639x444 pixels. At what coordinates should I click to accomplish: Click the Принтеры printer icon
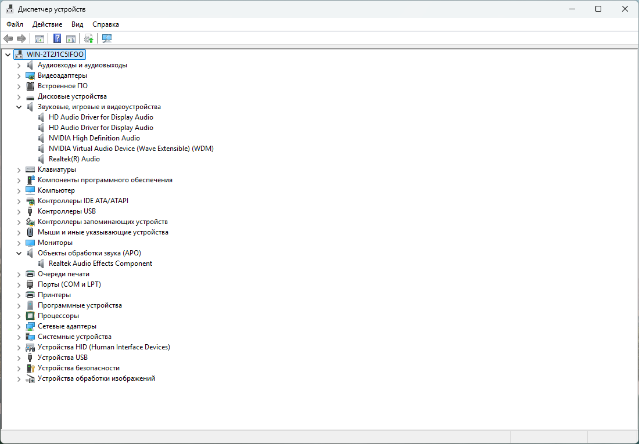coord(30,295)
